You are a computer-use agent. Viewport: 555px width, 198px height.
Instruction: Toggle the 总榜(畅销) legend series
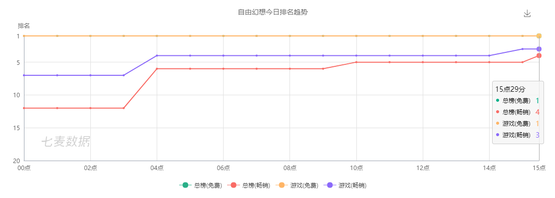click(x=249, y=185)
